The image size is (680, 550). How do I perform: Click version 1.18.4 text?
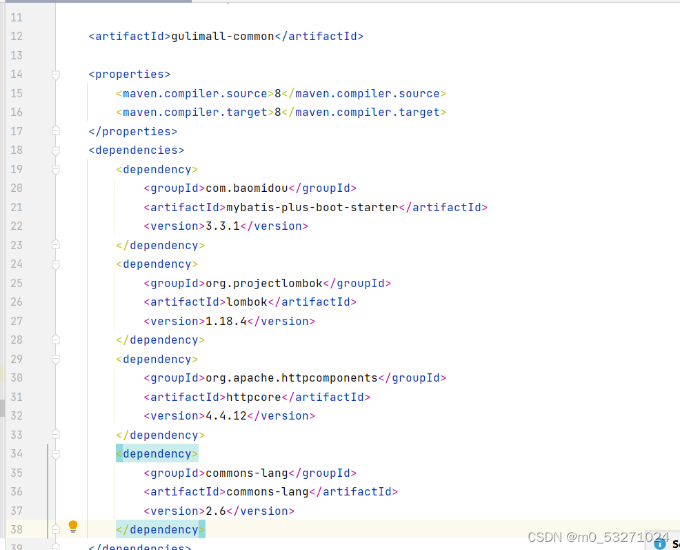(226, 321)
